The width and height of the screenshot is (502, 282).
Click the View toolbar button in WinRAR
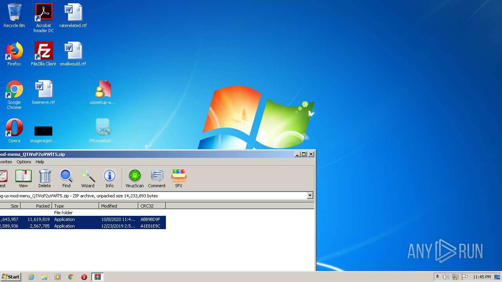coord(23,179)
